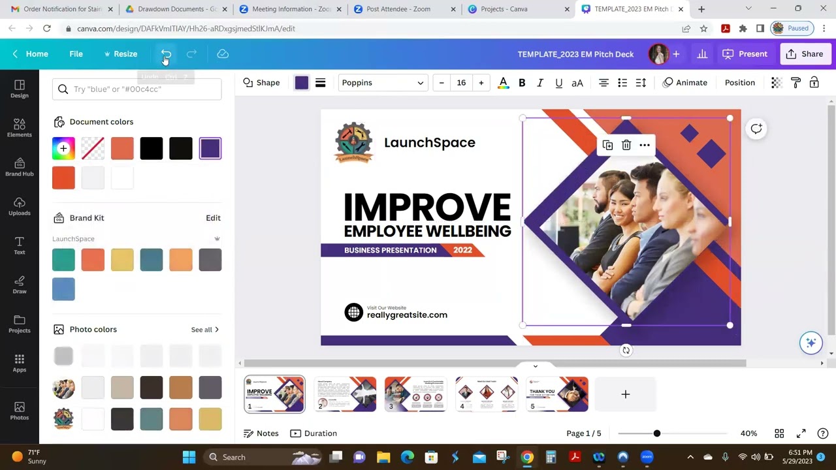Click the Redo arrow icon

[x=191, y=54]
